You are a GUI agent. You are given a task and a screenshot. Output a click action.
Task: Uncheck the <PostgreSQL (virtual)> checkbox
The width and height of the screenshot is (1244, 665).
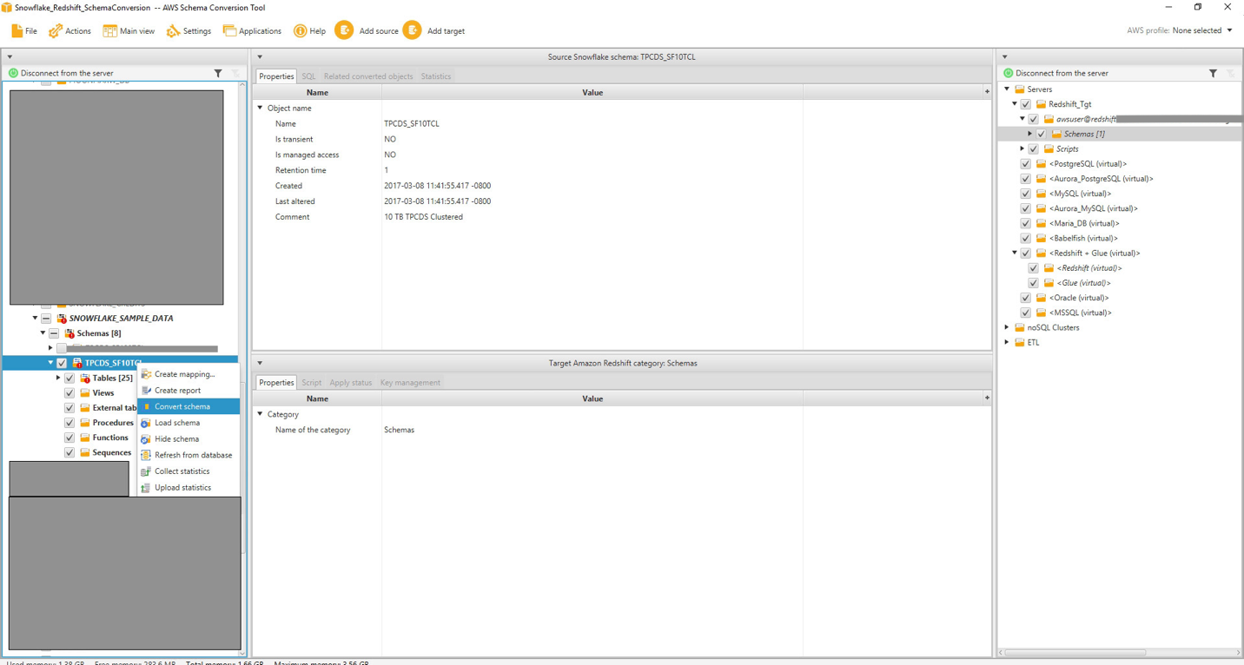(1026, 163)
